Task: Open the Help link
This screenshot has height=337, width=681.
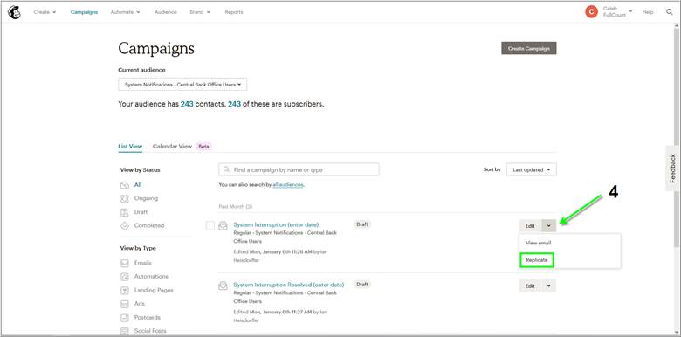Action: coord(648,12)
